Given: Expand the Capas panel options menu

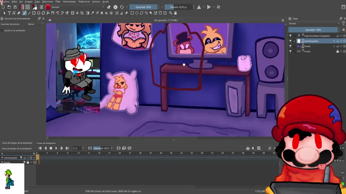Looking at the screenshot, I should [x=344, y=30].
